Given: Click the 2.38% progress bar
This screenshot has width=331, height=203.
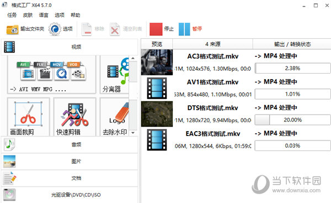Looking at the screenshot, I should coord(292,68).
